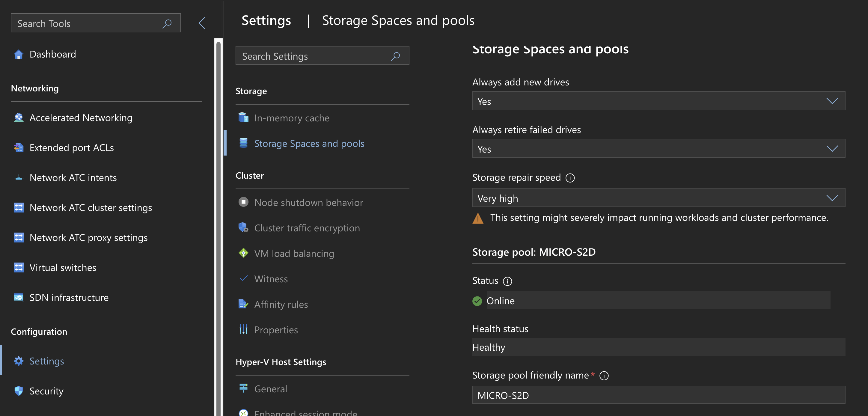Click the Dashboard home icon
Viewport: 868px width, 416px height.
point(19,54)
